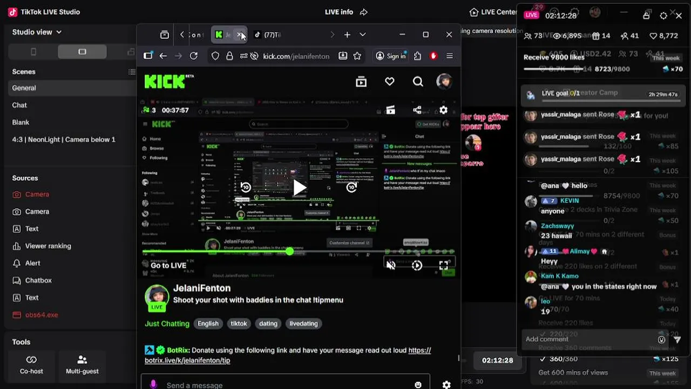
Task: Open the Studio view dropdown
Action: click(x=37, y=32)
